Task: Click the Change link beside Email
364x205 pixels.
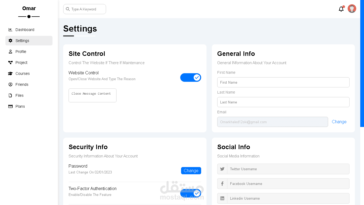Action: [339, 122]
